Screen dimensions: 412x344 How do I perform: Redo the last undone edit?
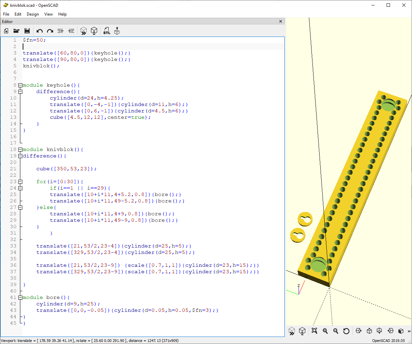coord(50,31)
